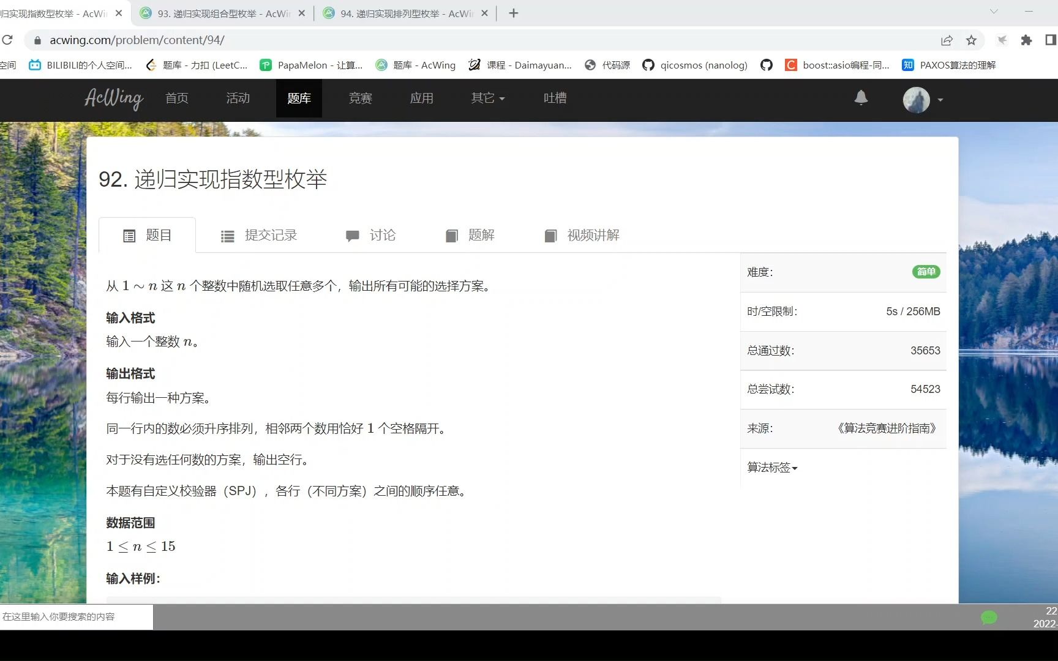
Task: Click the taskbar search input field
Action: click(73, 617)
